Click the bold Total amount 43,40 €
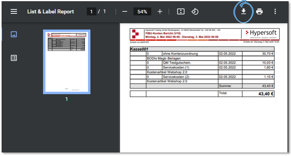This screenshot has height=156, width=291. [x=266, y=94]
